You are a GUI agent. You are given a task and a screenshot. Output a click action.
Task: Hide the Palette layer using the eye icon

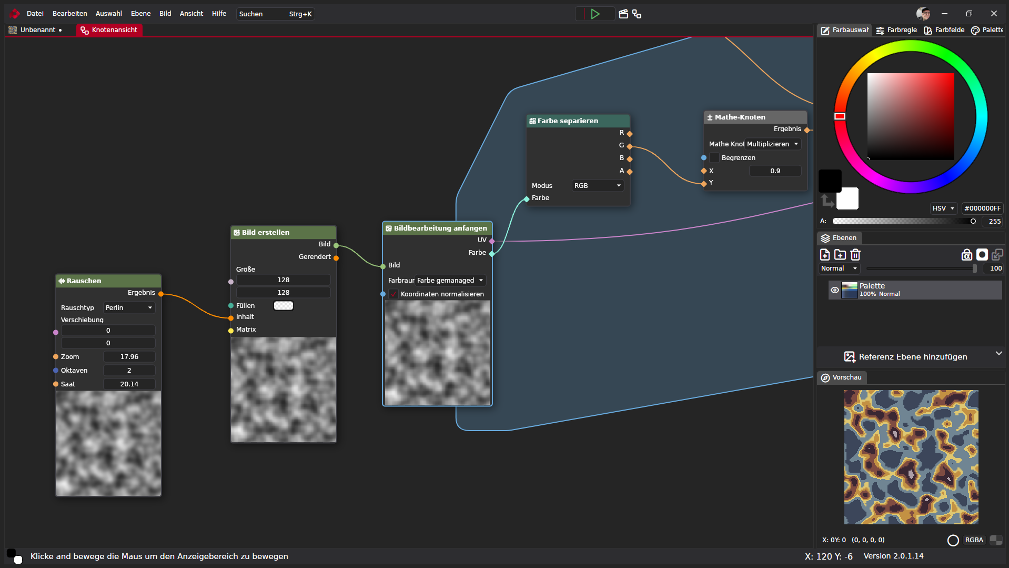point(835,290)
